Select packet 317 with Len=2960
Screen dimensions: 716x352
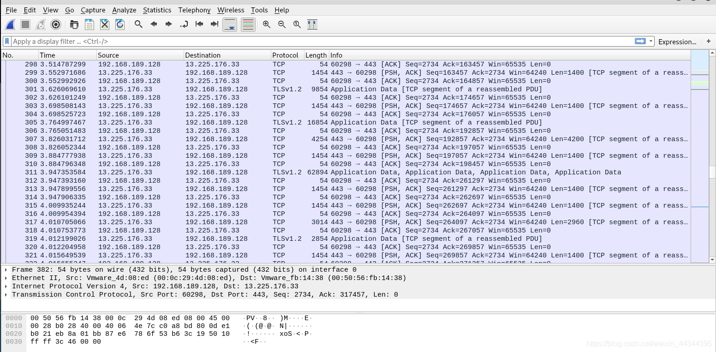(346, 222)
